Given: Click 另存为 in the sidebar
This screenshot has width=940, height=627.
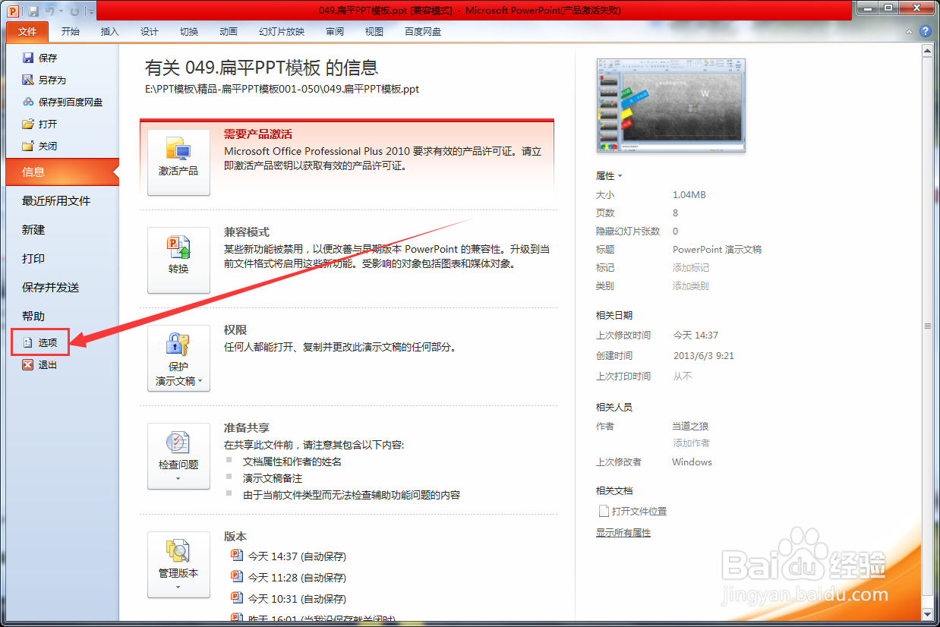Looking at the screenshot, I should (x=44, y=80).
